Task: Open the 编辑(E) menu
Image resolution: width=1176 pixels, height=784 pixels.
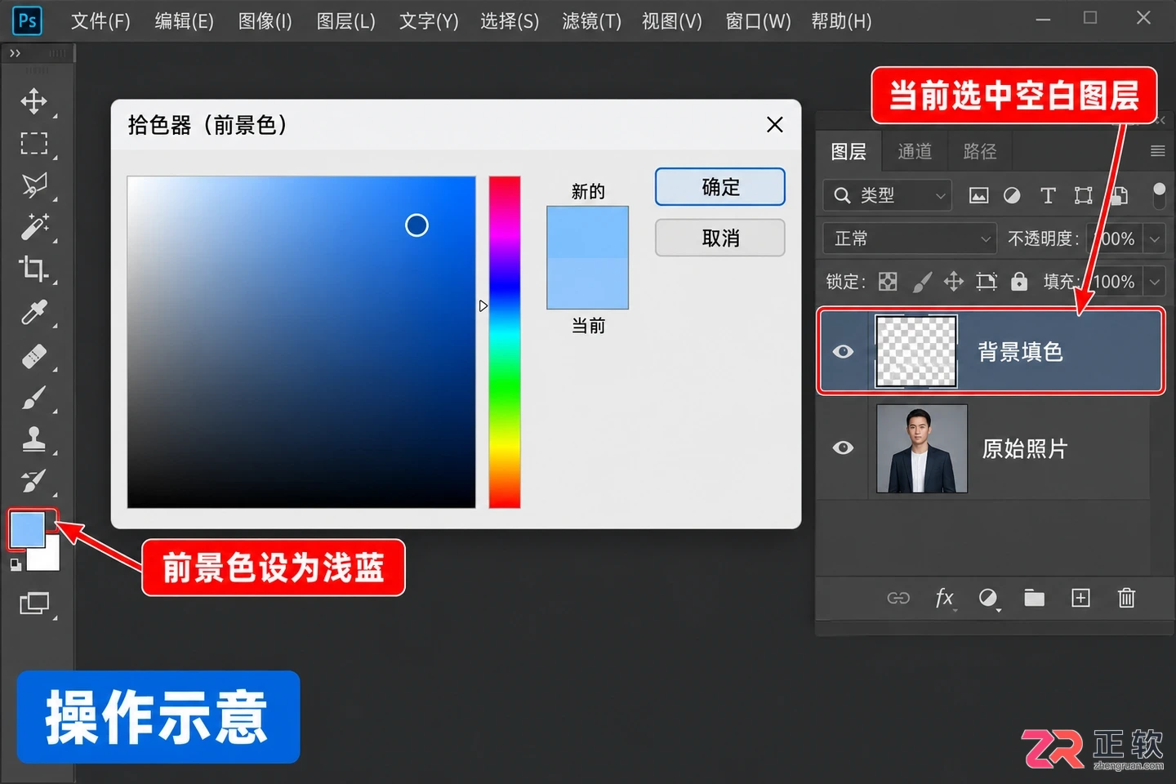Action: [184, 21]
